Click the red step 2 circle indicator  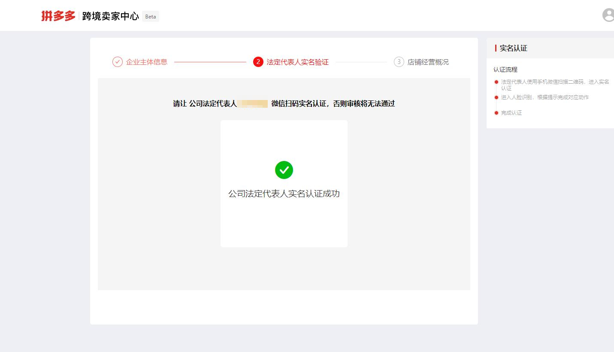click(258, 62)
